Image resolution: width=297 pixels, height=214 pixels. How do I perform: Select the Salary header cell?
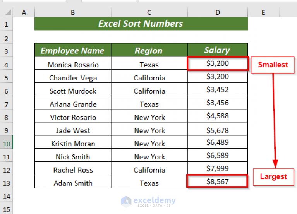(x=217, y=50)
